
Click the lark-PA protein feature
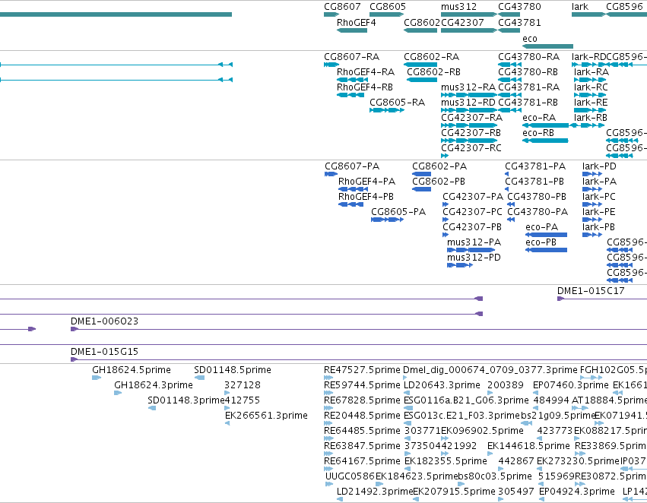tap(592, 189)
